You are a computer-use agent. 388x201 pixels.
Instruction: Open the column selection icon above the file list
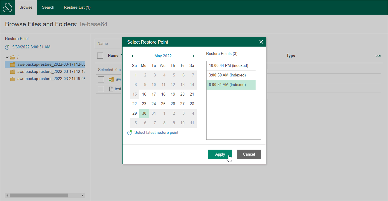(x=378, y=56)
